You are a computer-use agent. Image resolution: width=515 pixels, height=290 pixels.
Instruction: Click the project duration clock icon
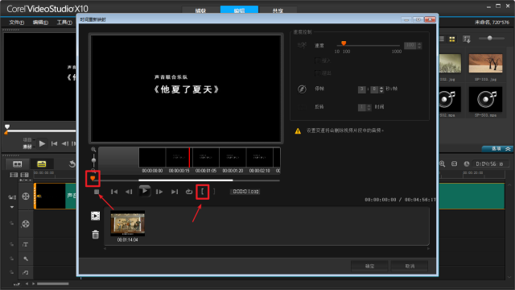pyautogui.click(x=467, y=164)
